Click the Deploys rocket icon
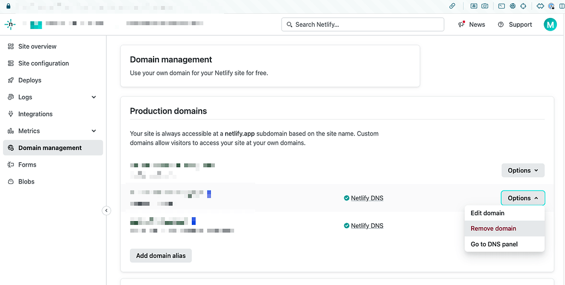Viewport: 565px width, 285px height. [x=11, y=80]
